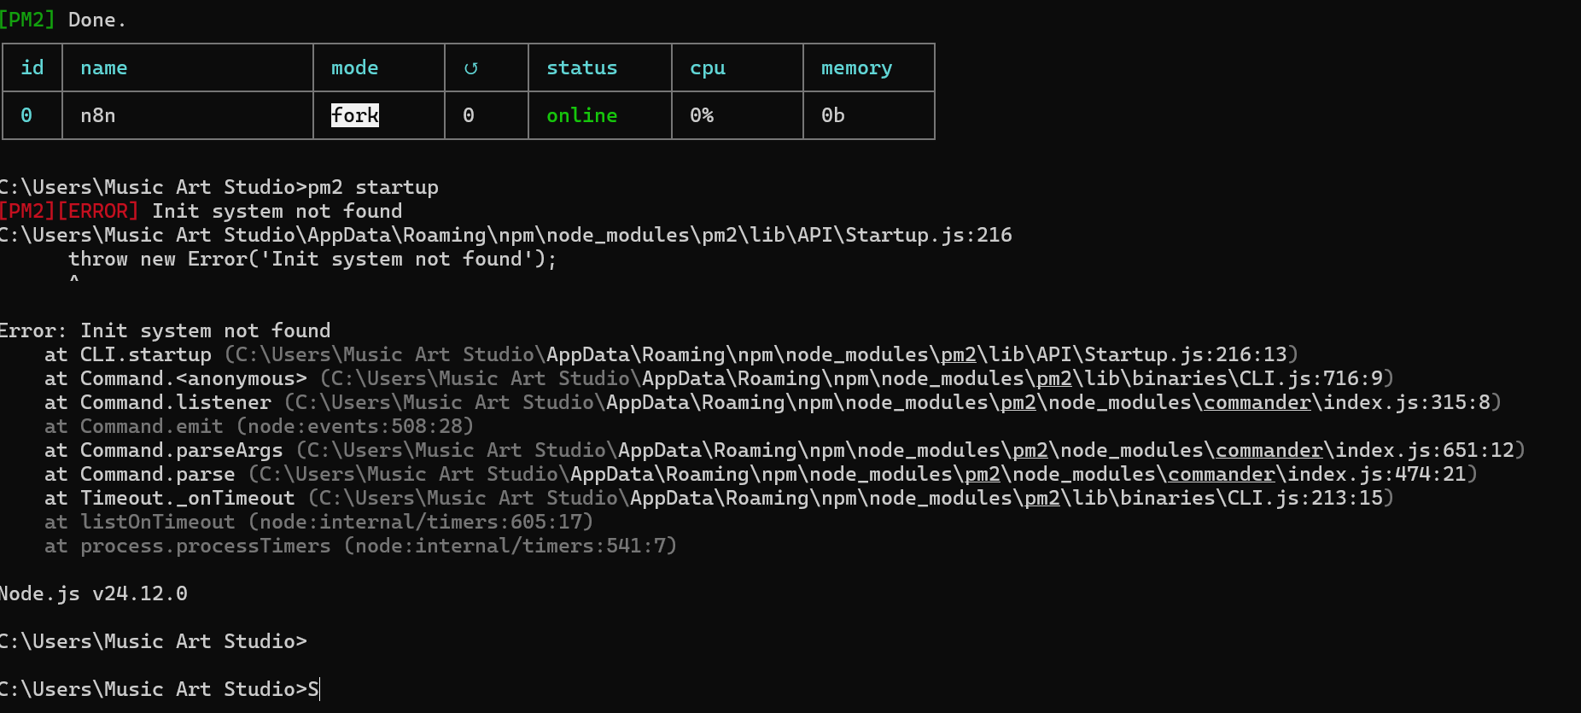Click the restart count arrow icon in table header
1581x713 pixels.
[x=470, y=68]
